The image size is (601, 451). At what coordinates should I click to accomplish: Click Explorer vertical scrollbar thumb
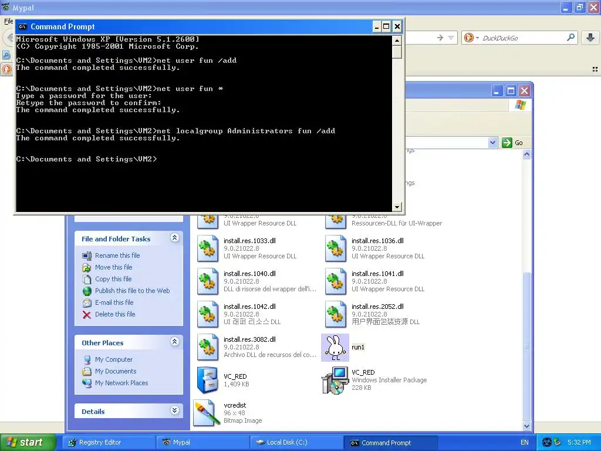pyautogui.click(x=526, y=346)
